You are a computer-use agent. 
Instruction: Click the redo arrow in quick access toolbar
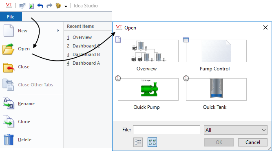click(x=49, y=6)
